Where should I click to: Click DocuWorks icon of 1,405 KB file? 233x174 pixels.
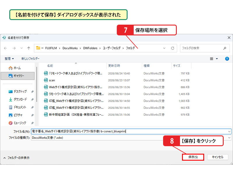[x=46, y=94]
